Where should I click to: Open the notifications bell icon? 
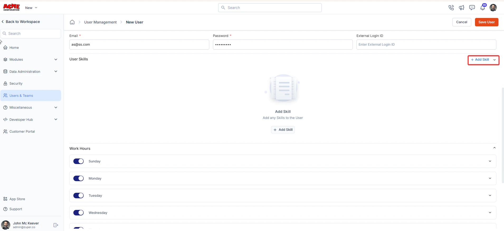(x=483, y=8)
